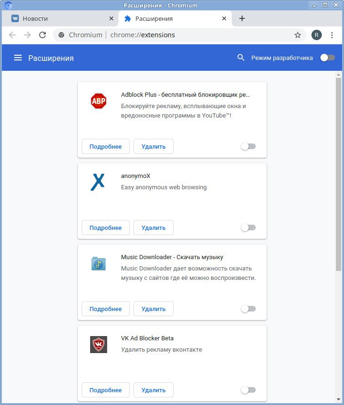Open Подробнее for anonymoX

point(106,228)
